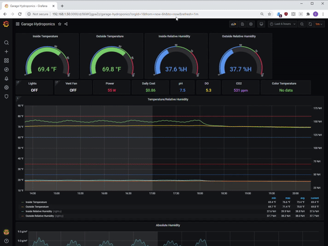Open the Absolute Humidity panel title menu
328x246 pixels.
[168, 225]
